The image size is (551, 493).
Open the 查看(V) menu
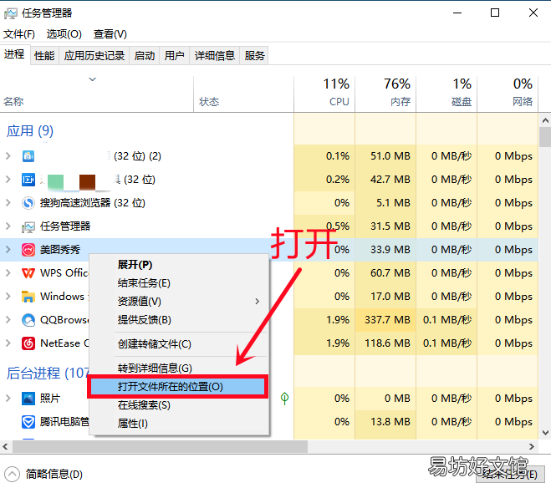coord(110,34)
